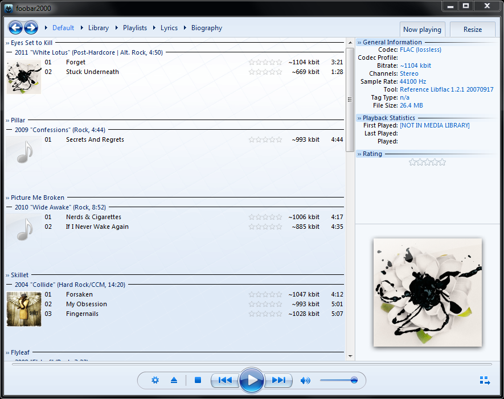The width and height of the screenshot is (504, 399).
Task: Set the star rating in Rating panel
Action: tap(427, 163)
